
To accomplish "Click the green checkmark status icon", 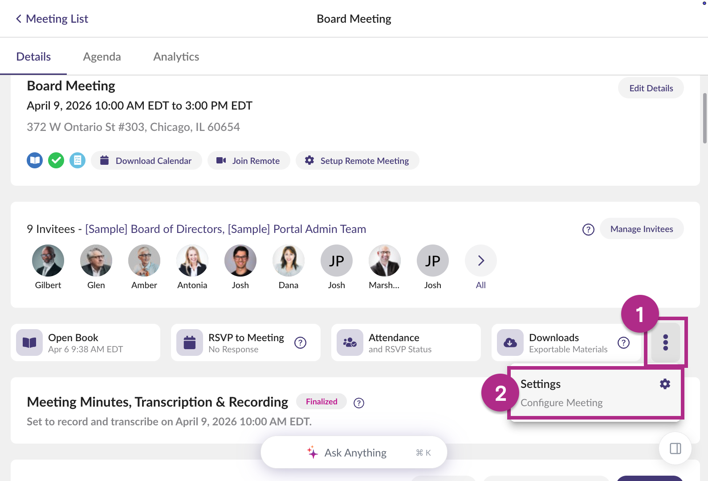I will (56, 160).
